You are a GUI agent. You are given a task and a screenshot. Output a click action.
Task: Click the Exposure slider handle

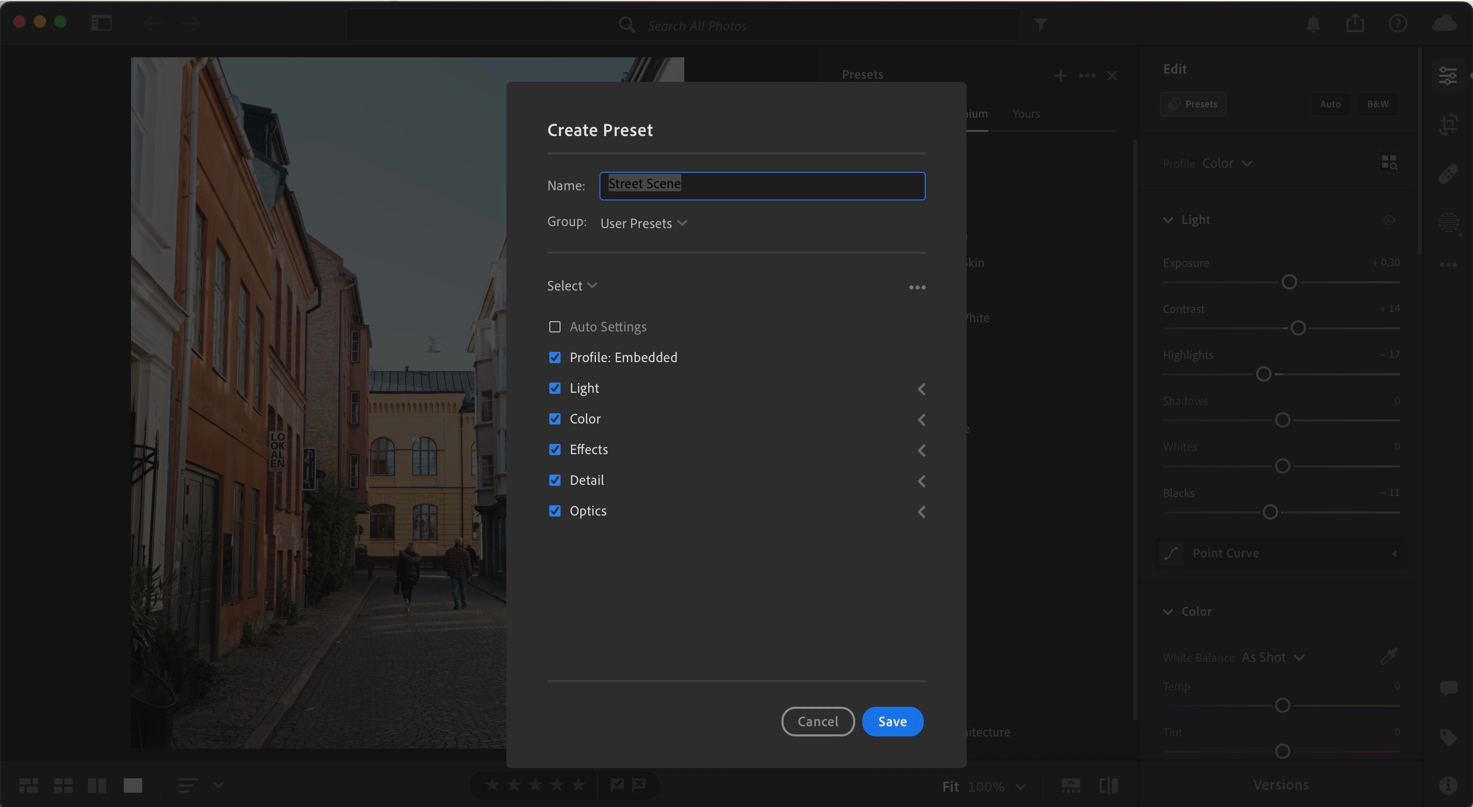(1288, 281)
